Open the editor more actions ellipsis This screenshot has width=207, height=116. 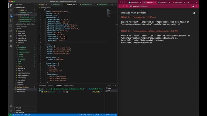(x=115, y=5)
